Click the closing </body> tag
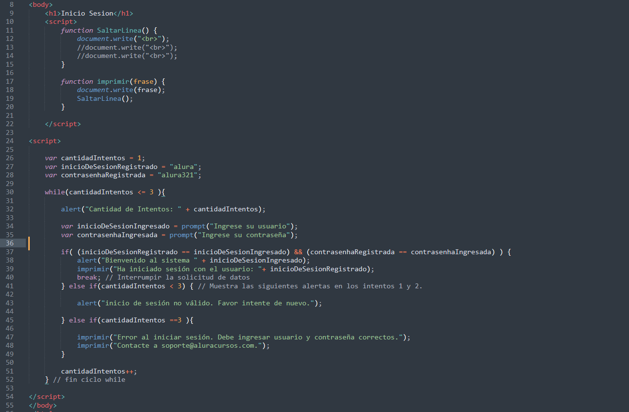Screen dimensions: 629x412 pyautogui.click(x=43, y=405)
